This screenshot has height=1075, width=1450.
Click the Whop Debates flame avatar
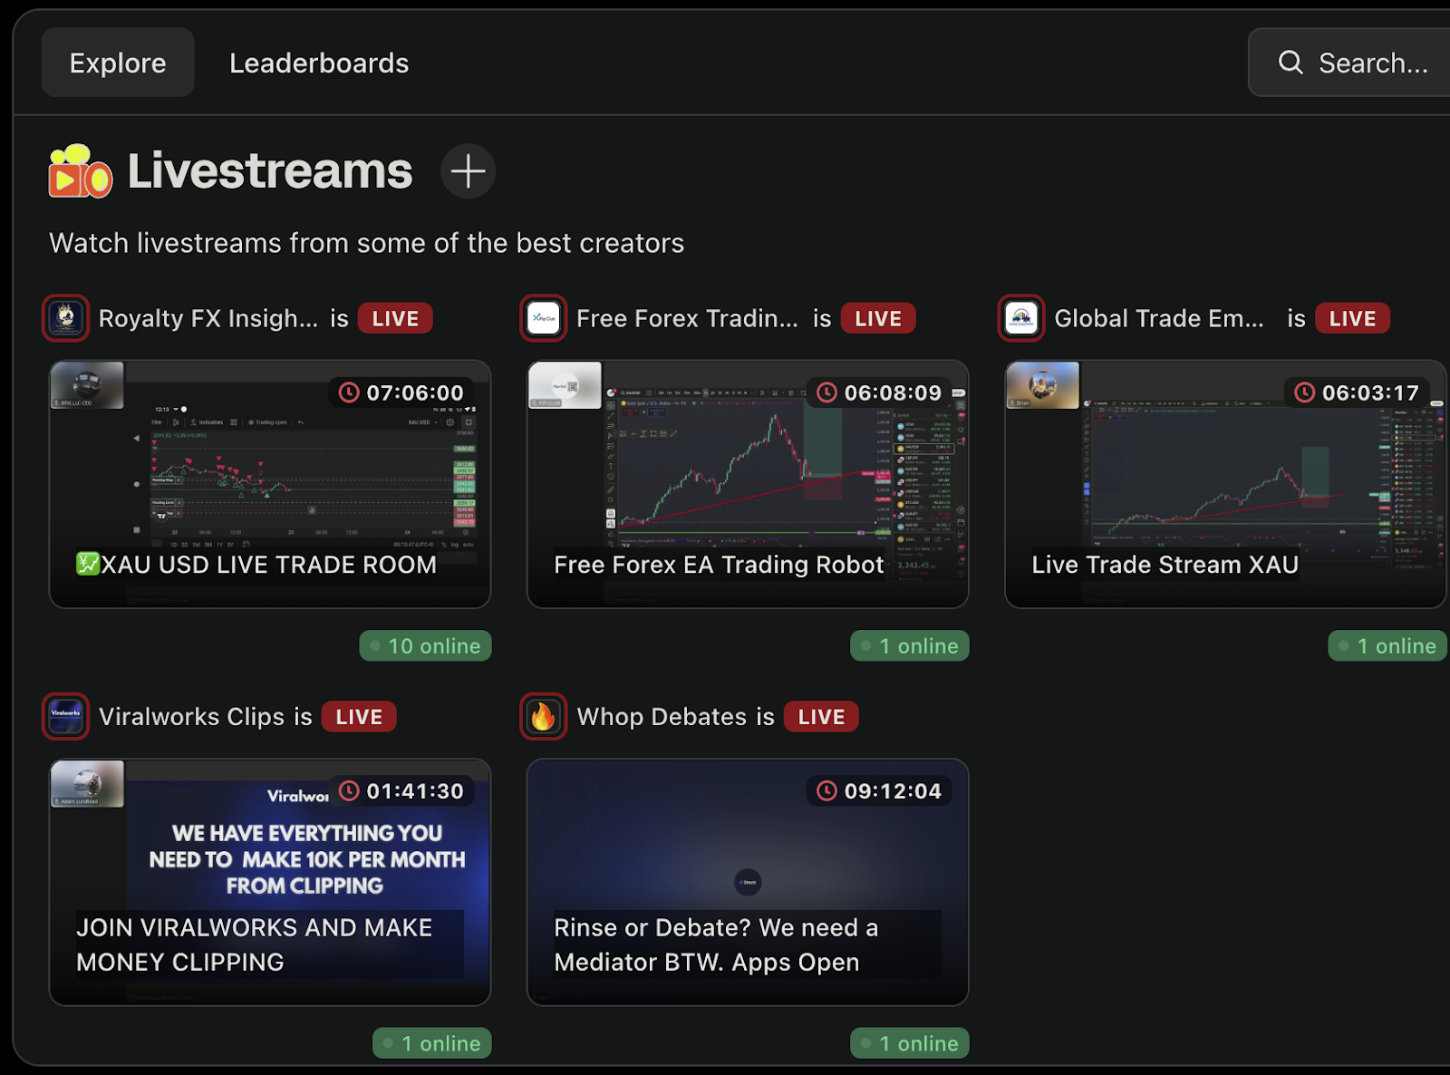click(544, 716)
